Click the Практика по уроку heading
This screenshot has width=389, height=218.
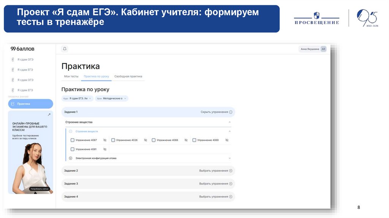[85, 90]
